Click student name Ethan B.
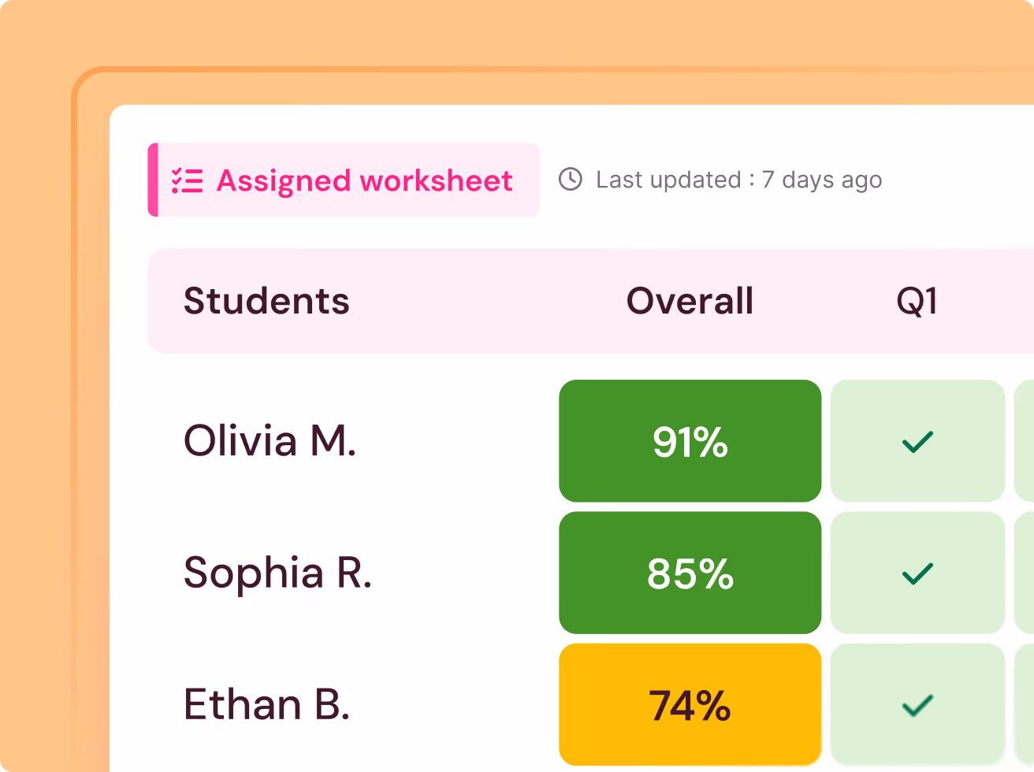Screen dimensions: 1034x772 coord(266,704)
